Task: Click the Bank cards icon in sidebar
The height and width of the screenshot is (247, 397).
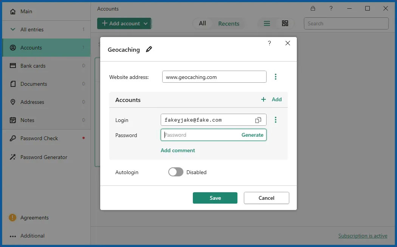Action: [13, 65]
